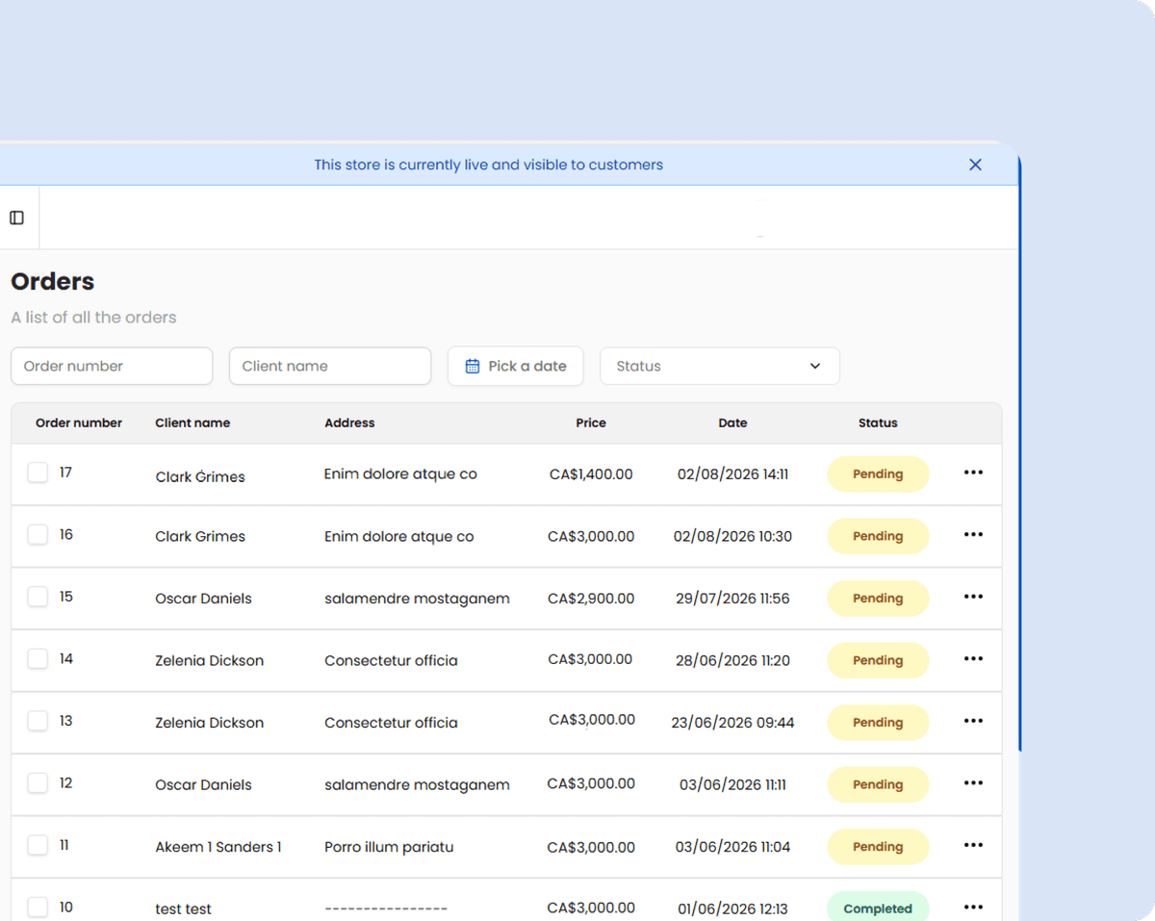Click Zelenia Dickson in order 14 row
The width and height of the screenshot is (1155, 921).
click(x=209, y=660)
